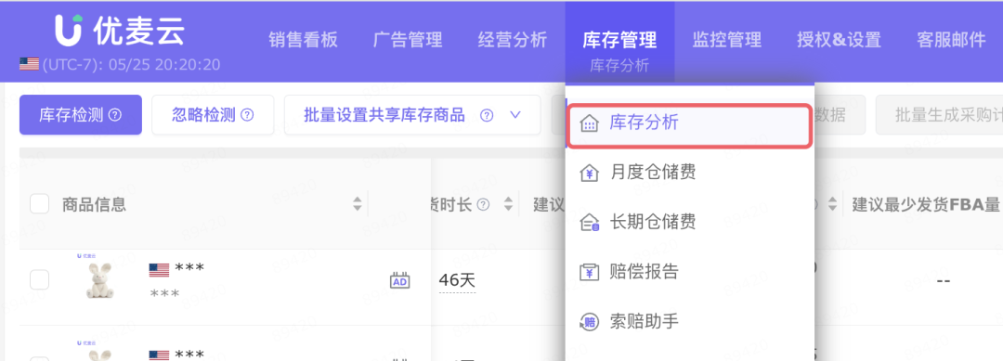
Task: Click the 索赔助手 menu icon
Action: (589, 322)
